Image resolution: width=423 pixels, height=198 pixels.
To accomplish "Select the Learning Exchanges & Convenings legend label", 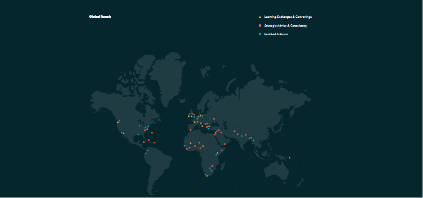I will click(288, 17).
